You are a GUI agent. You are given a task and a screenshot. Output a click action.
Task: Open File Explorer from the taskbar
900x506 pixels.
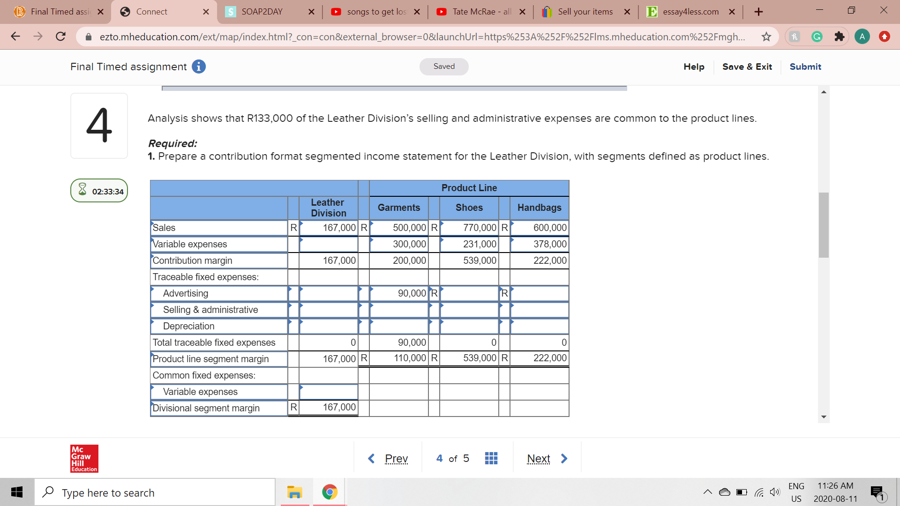tap(294, 492)
